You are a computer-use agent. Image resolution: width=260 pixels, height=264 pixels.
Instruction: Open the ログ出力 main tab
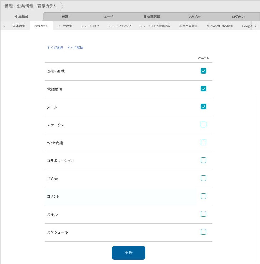[x=238, y=17]
